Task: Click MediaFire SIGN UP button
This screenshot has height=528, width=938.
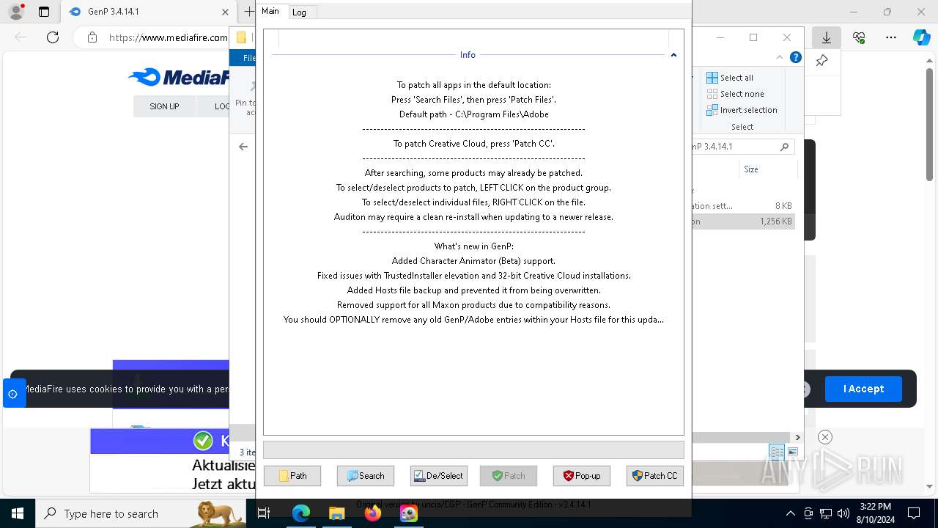Action: click(x=164, y=106)
